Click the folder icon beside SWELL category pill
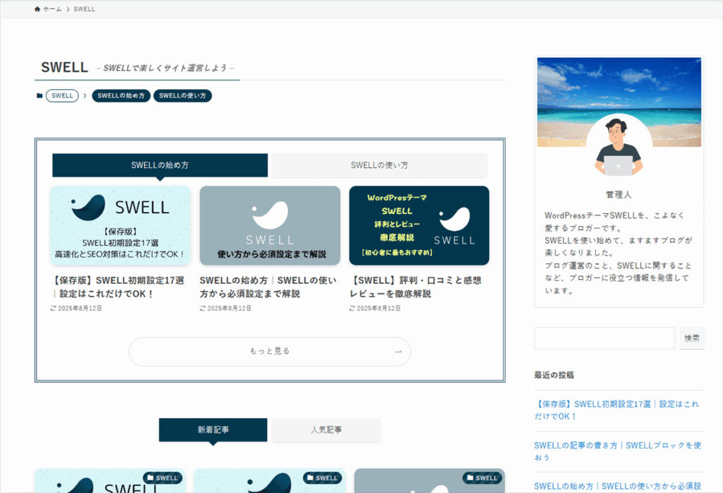723x493 pixels. (40, 95)
